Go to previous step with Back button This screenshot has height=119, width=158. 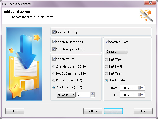click(93, 111)
